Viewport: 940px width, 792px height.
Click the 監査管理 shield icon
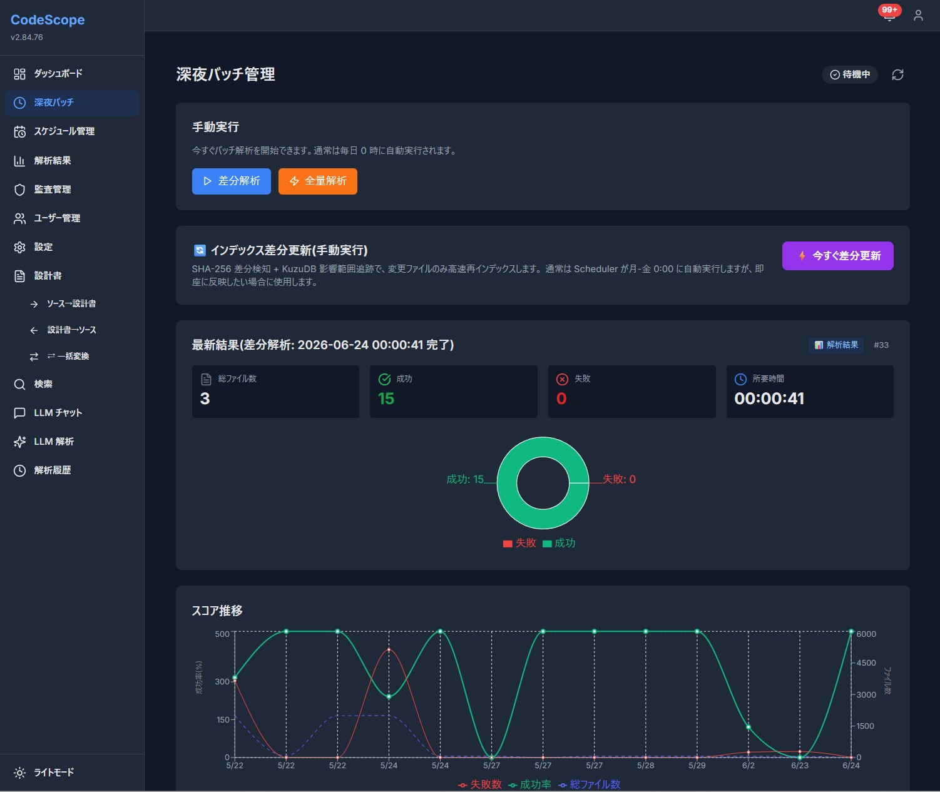coord(19,190)
